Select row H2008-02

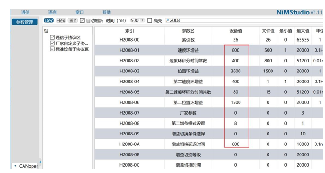click(x=209, y=61)
